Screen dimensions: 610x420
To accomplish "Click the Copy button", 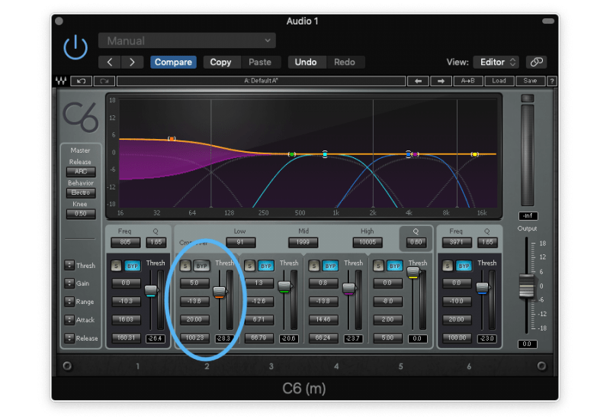I will [x=220, y=63].
